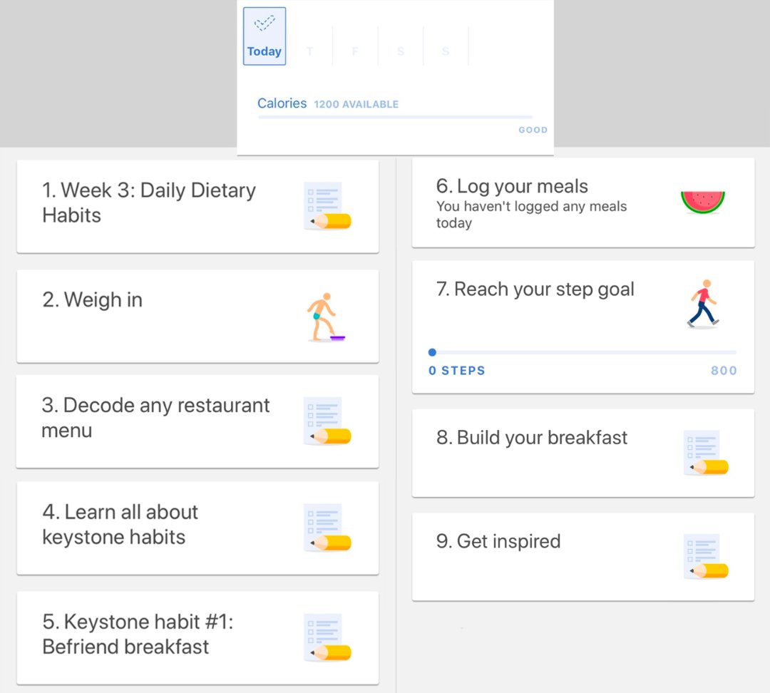Open Learn all about keystone habits title

point(120,524)
